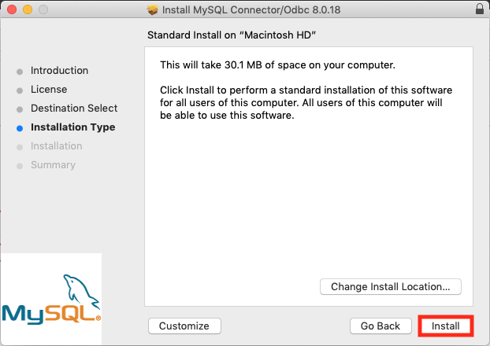Viewport: 490px width, 346px height.
Task: Open Change Install Location dialog
Action: tap(390, 287)
